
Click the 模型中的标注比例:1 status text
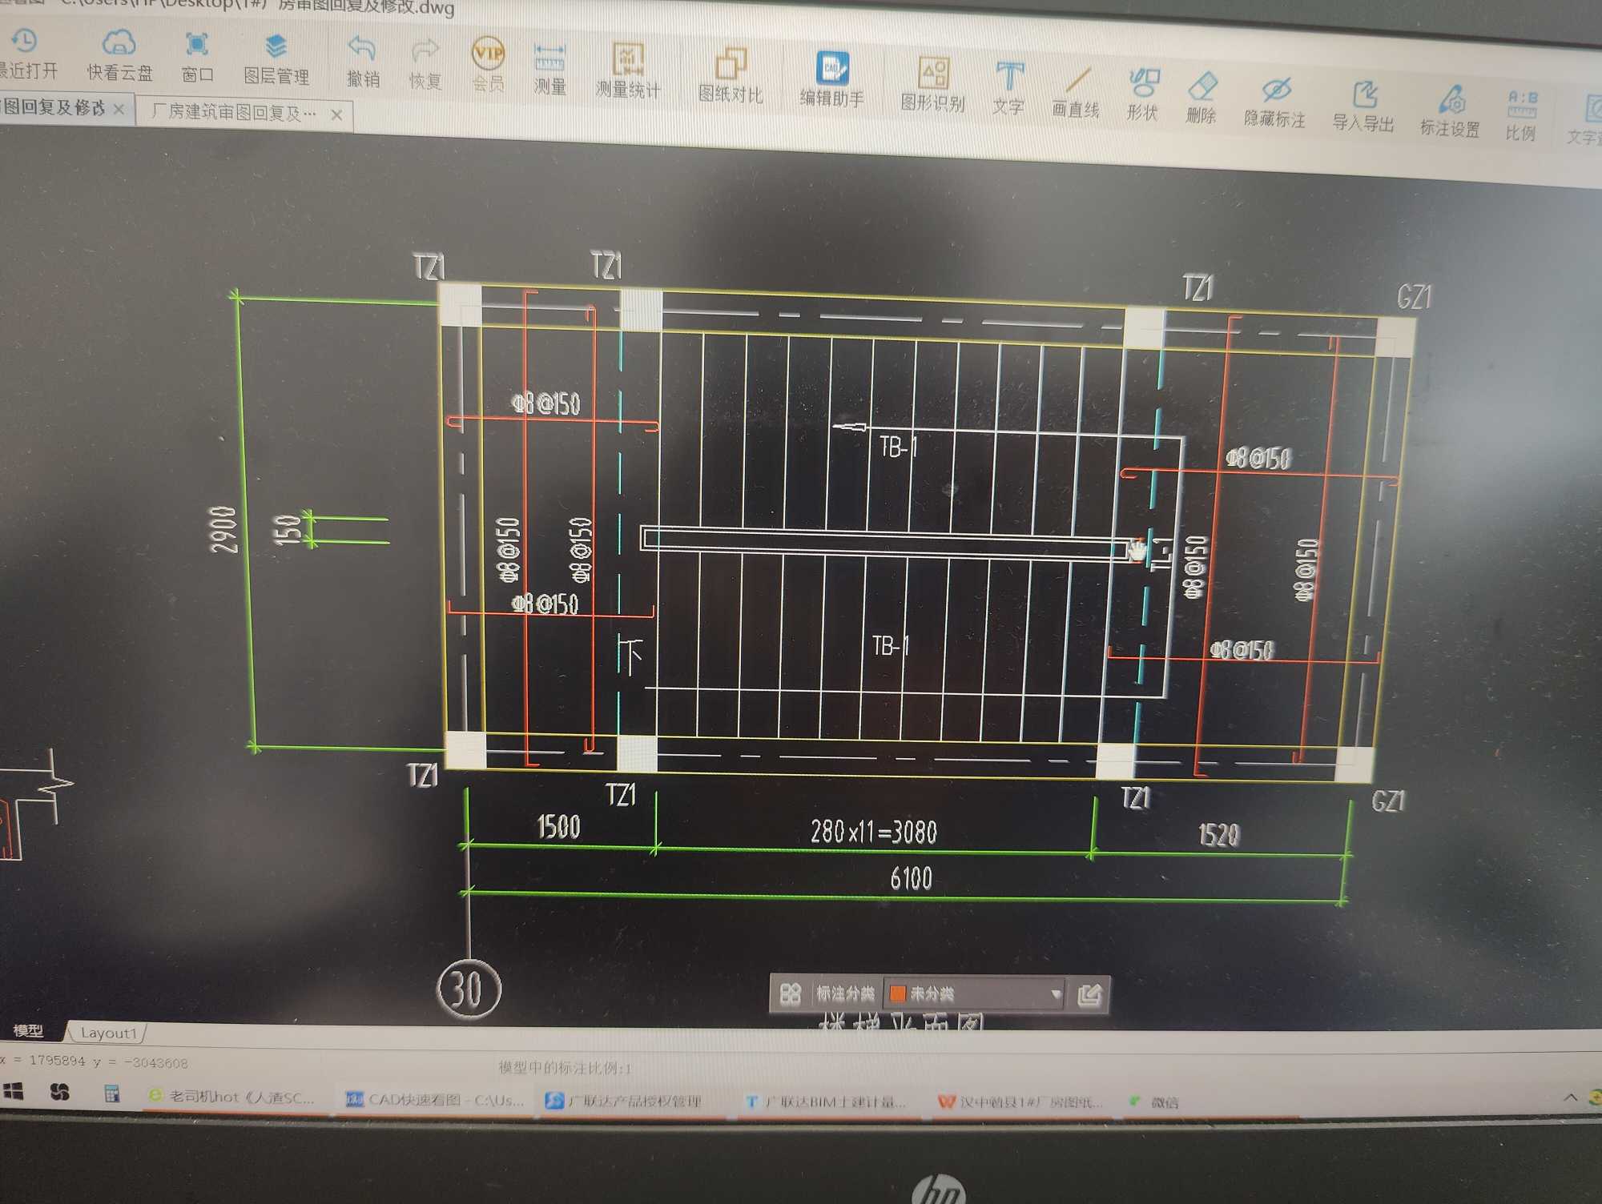[565, 1067]
